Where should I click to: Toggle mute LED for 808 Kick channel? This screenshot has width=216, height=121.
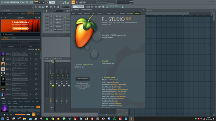coord(44,16)
